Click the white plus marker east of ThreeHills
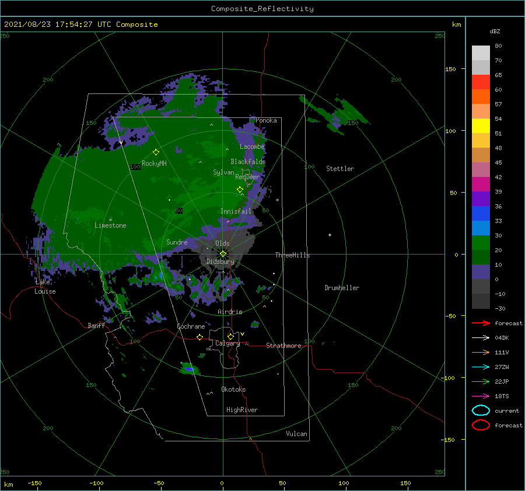The height and width of the screenshot is (491, 525). [330, 235]
